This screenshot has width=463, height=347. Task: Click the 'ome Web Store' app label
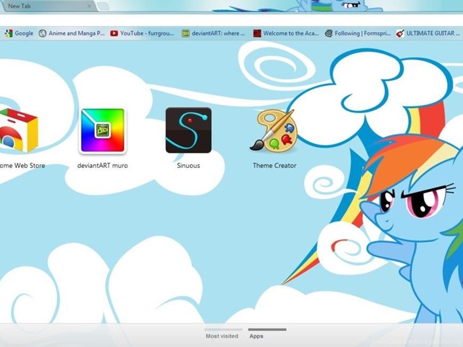pos(23,165)
